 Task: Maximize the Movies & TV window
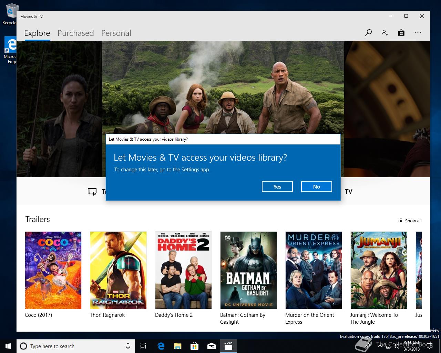(x=406, y=16)
